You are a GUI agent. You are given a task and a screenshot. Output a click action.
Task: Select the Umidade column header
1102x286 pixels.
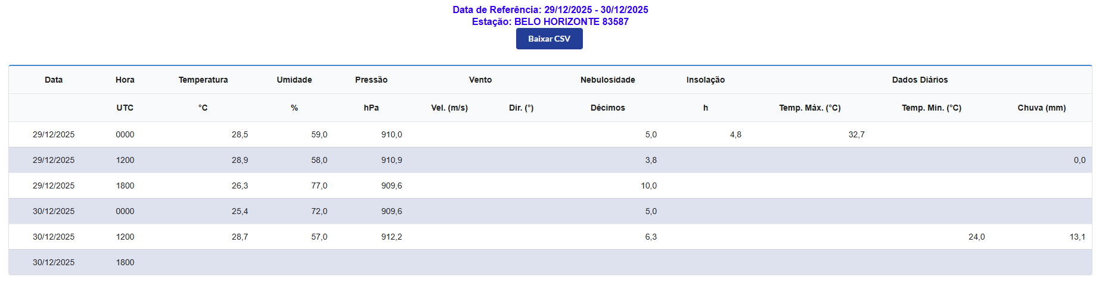[294, 80]
